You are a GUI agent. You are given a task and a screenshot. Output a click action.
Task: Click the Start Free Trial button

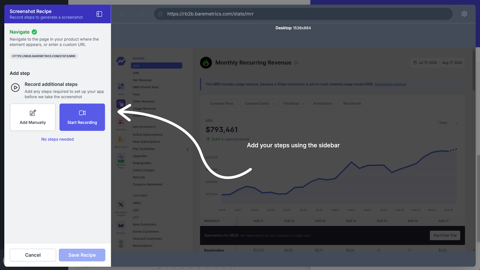point(445,235)
